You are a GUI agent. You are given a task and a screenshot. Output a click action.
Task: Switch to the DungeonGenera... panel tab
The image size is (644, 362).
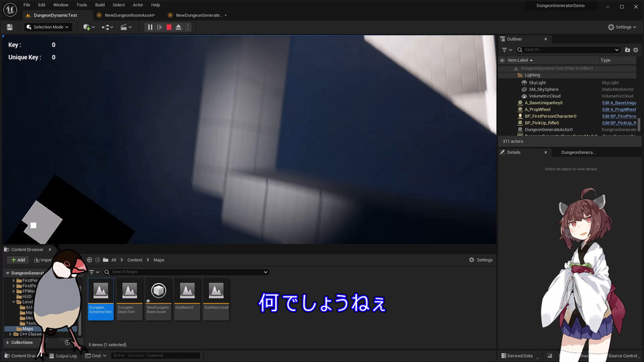click(x=578, y=152)
